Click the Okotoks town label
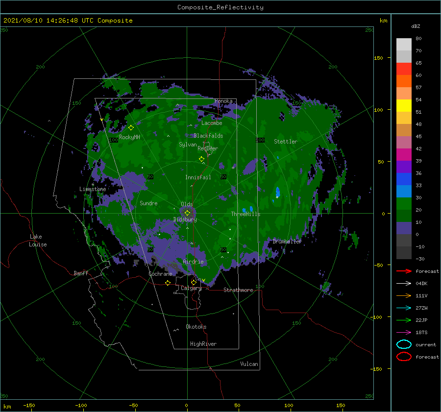Screen dimensions: 441x412 (196, 327)
